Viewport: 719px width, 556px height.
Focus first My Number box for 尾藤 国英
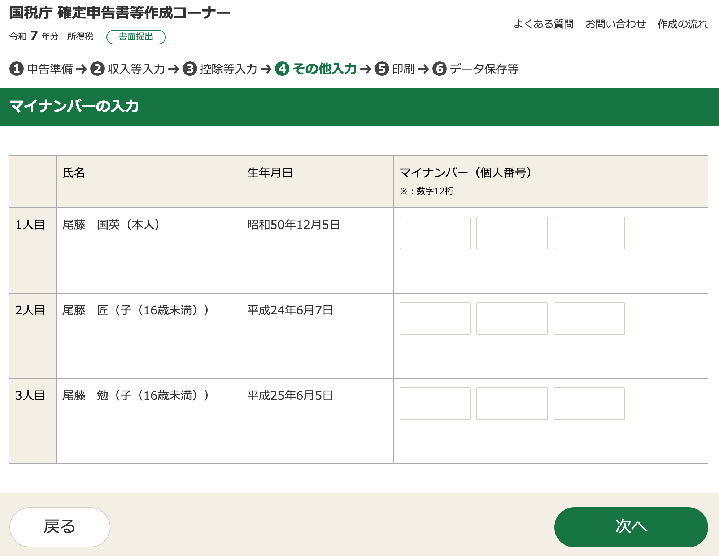tap(435, 233)
